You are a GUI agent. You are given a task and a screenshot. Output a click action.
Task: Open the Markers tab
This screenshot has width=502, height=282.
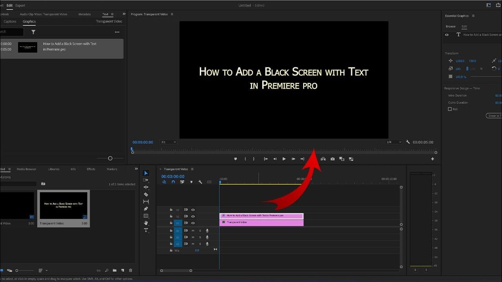click(112, 169)
